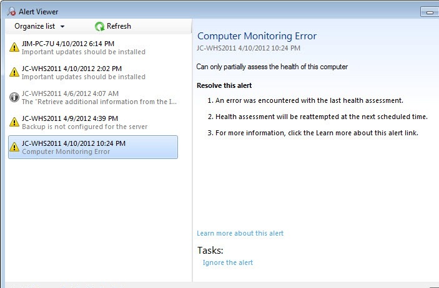Click the Computer Monitoring Error heading
This screenshot has width=439, height=288.
point(257,36)
